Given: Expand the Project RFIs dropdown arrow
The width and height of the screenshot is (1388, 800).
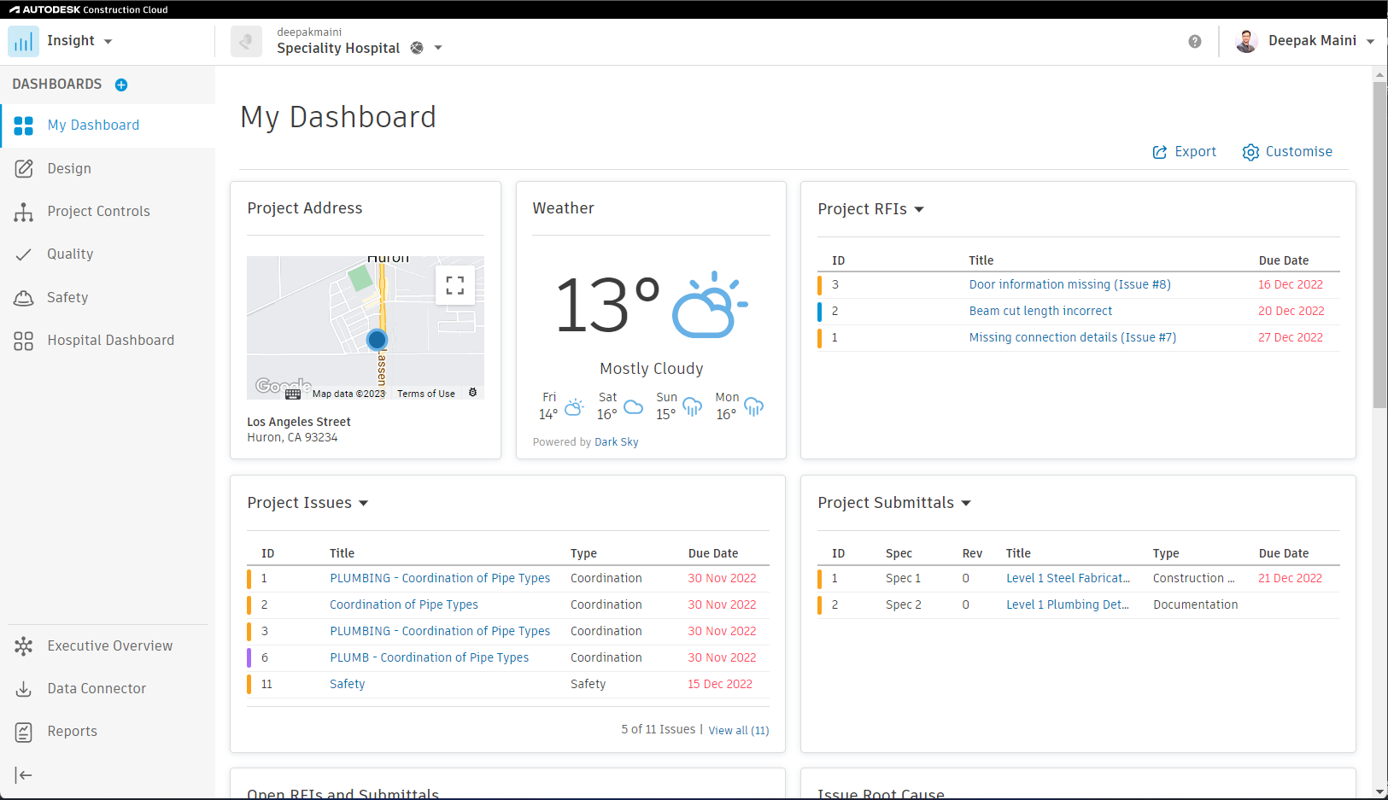Looking at the screenshot, I should click(x=919, y=209).
